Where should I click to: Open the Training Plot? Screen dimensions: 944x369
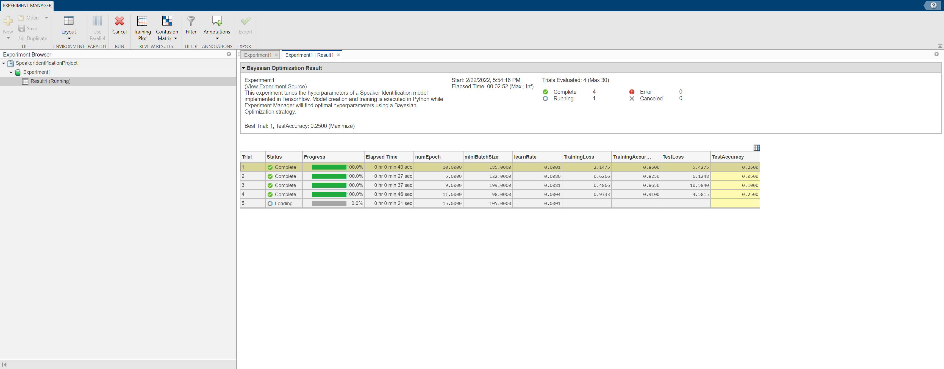coord(142,22)
